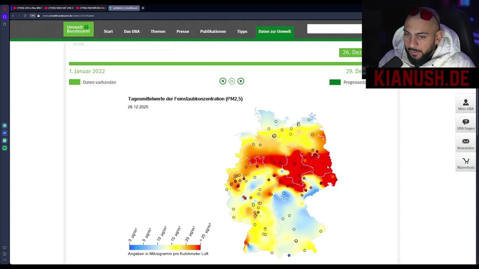Play forward with next arrow button
The width and height of the screenshot is (479, 269).
(x=241, y=81)
